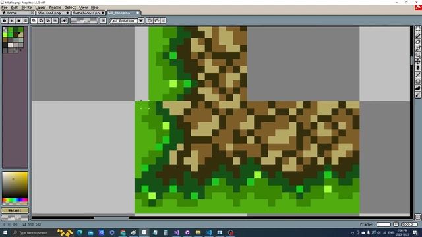Open the Mail app from the taskbar
The width and height of the screenshot is (422, 237).
(x=90, y=232)
